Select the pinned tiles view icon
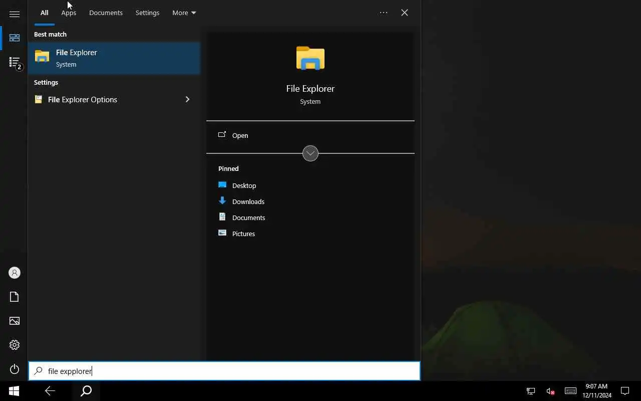 pyautogui.click(x=14, y=38)
